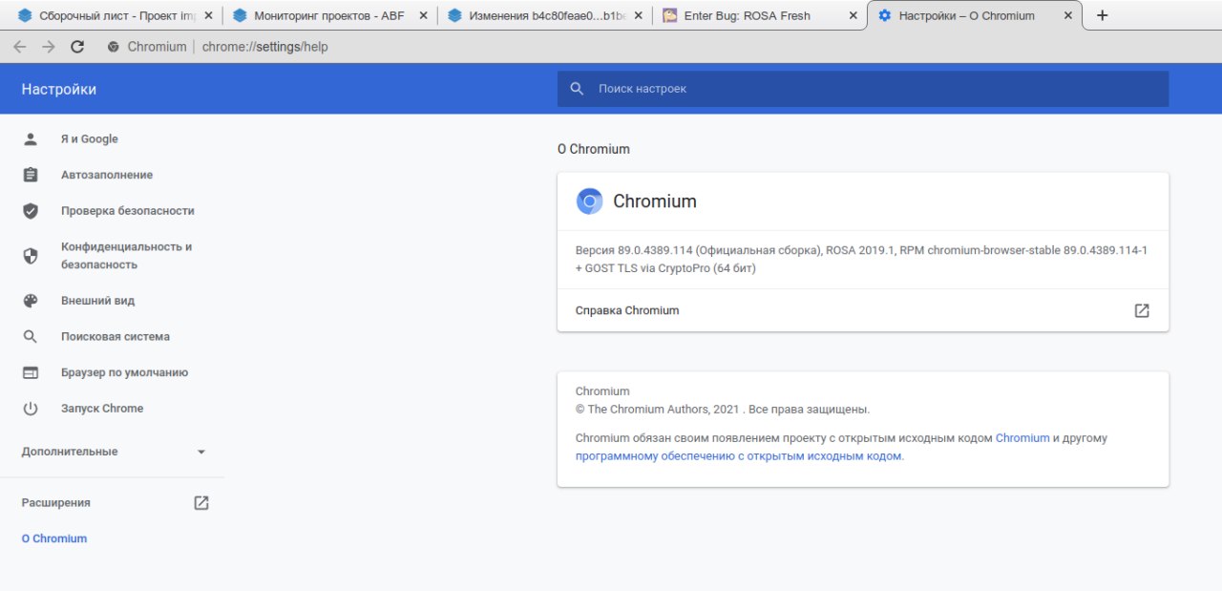Close the Enter Bug: ROSA Fresh tab

[x=853, y=15]
